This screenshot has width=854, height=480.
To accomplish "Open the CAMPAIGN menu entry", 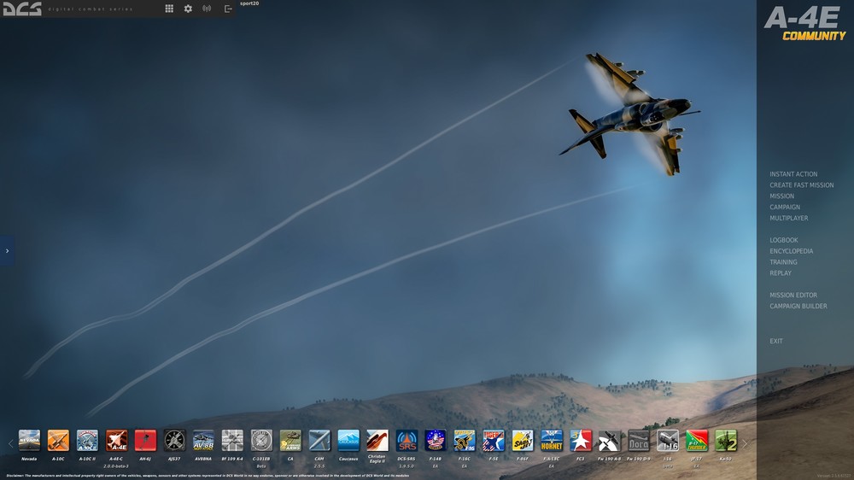I will pos(784,207).
